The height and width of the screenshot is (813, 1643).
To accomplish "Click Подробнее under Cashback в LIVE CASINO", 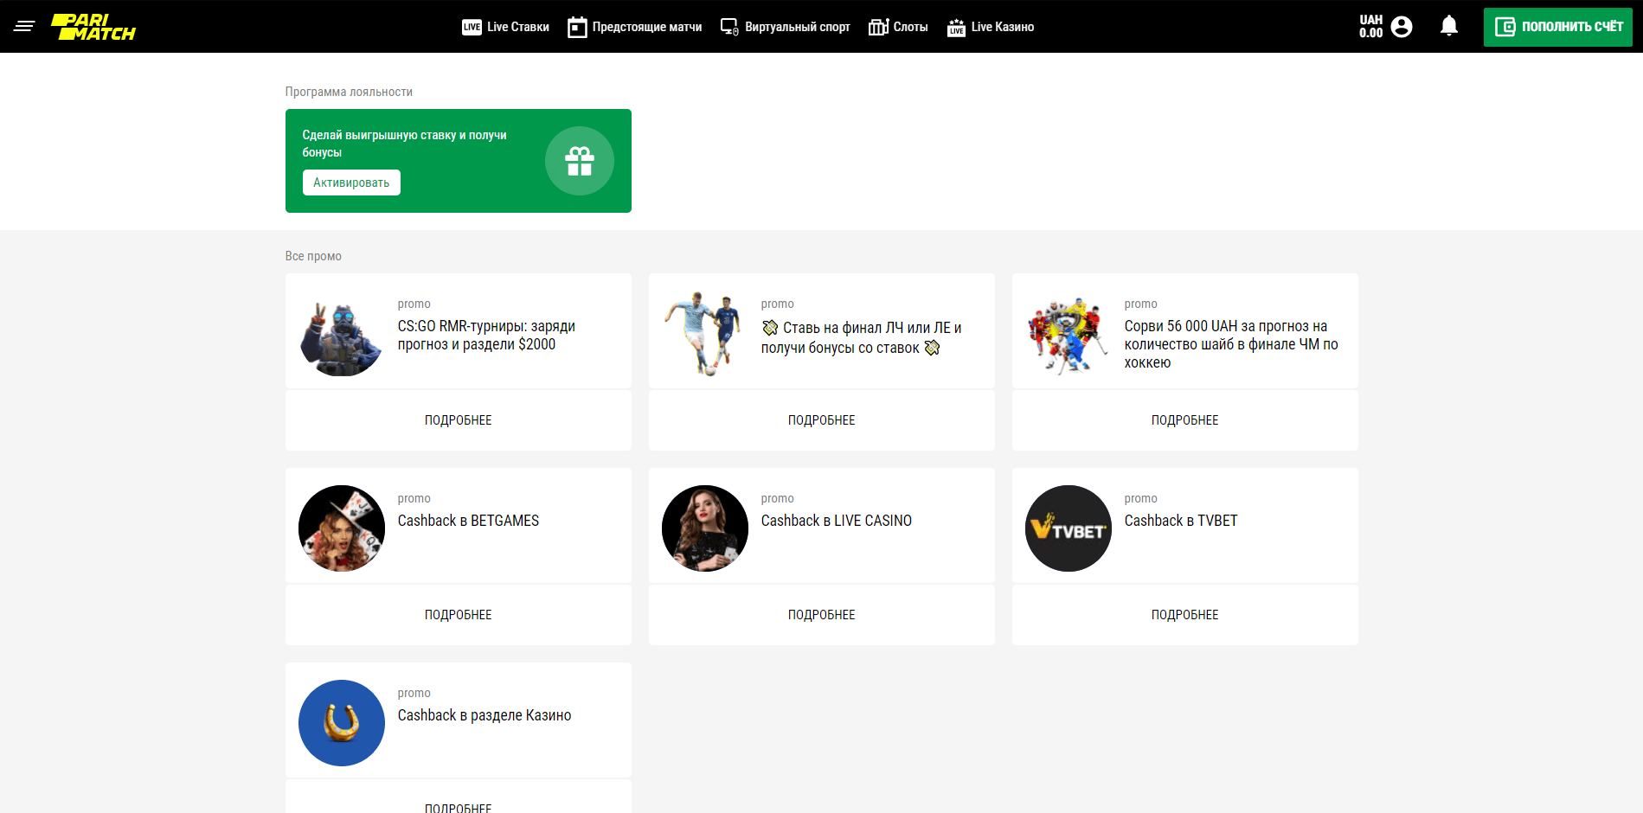I will (821, 615).
